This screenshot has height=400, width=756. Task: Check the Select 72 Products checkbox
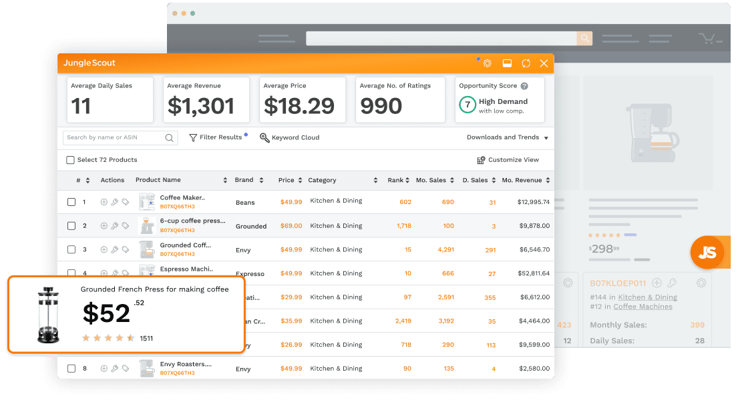pyautogui.click(x=70, y=160)
